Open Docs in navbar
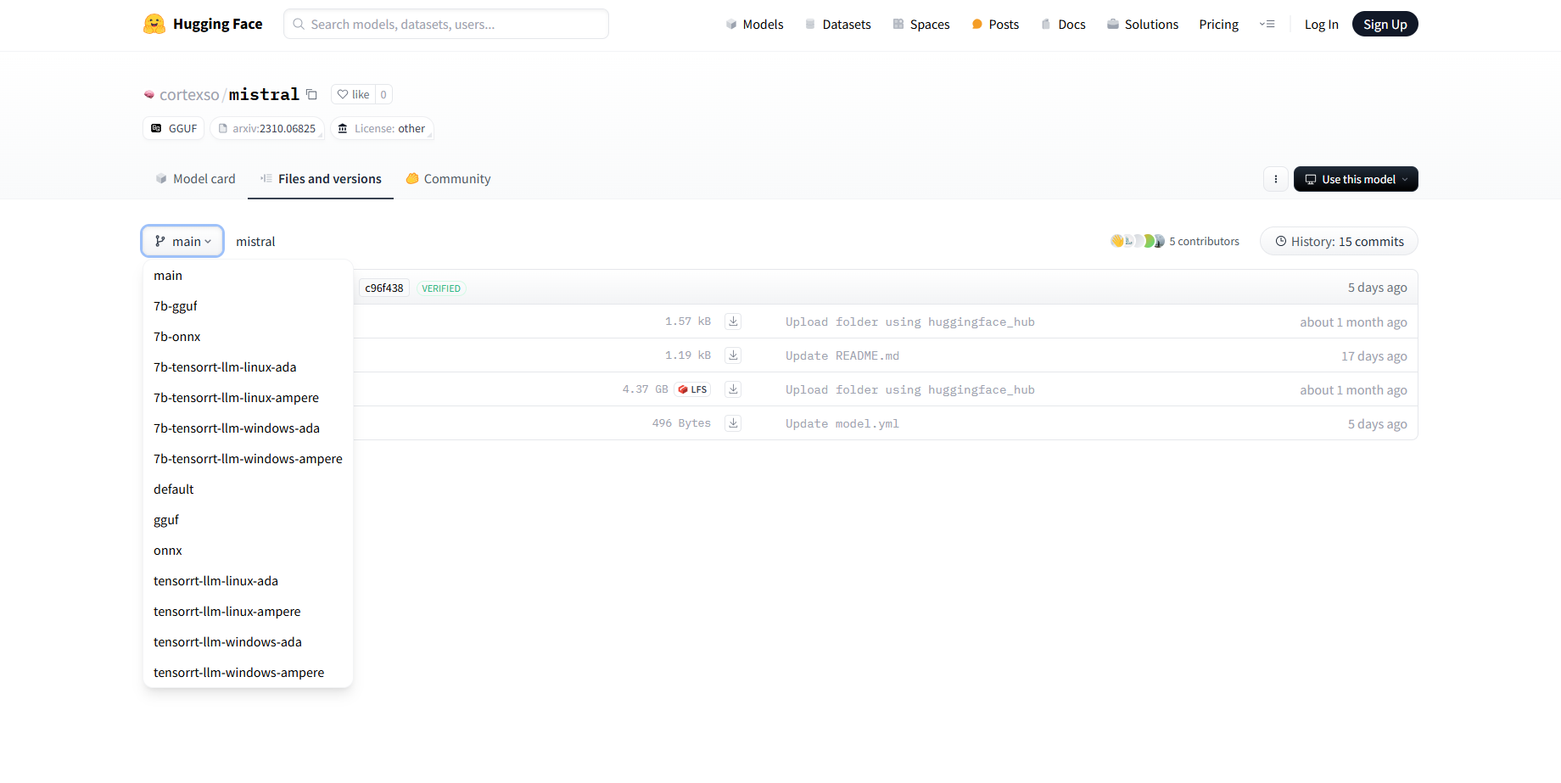The height and width of the screenshot is (783, 1561). coord(1063,24)
